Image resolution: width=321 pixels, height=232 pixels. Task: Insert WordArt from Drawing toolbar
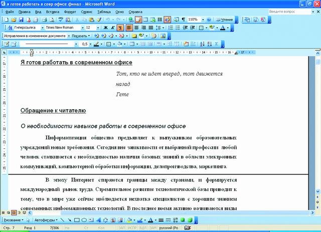click(x=98, y=220)
